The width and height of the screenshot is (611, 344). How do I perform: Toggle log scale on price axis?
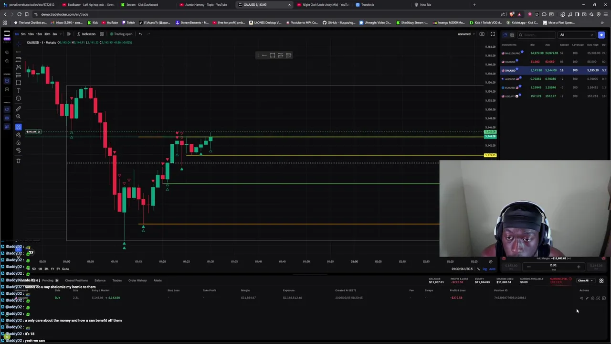click(485, 269)
